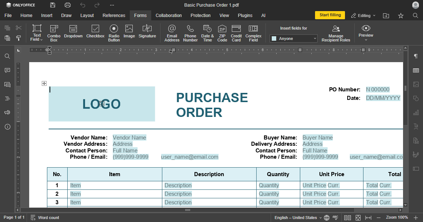
Task: Open the Find search icon in left sidebar
Action: point(7,56)
